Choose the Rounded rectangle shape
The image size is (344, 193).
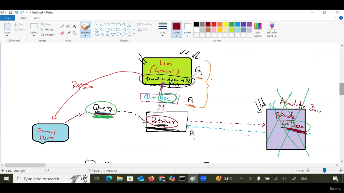(x=118, y=25)
